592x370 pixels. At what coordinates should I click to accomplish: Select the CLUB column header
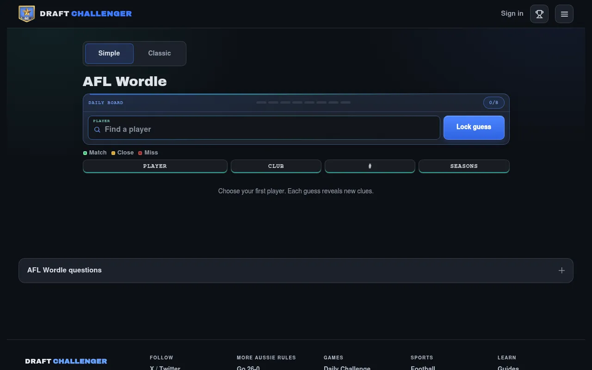pyautogui.click(x=276, y=166)
